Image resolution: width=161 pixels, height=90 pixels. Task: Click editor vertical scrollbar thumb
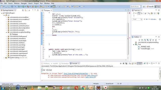point(128,38)
